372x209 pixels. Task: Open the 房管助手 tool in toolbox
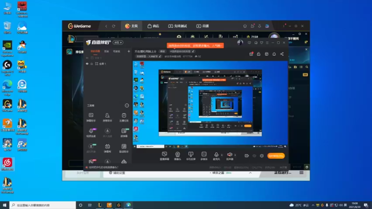pyautogui.click(x=107, y=118)
